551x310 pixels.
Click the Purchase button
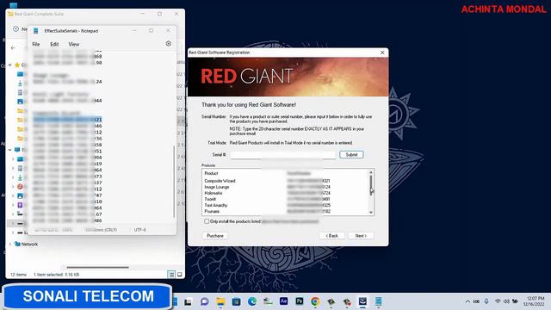[x=215, y=236]
